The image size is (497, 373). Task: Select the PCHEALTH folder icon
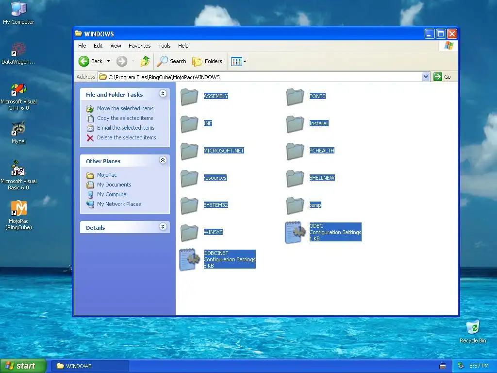(295, 151)
